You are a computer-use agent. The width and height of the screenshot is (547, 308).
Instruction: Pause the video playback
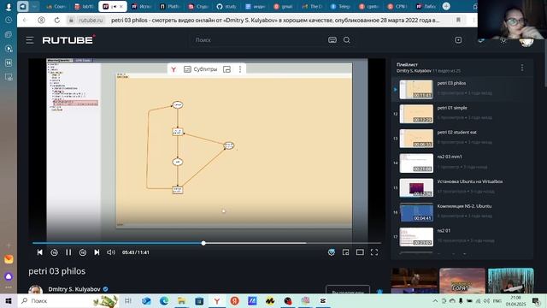[x=68, y=252]
